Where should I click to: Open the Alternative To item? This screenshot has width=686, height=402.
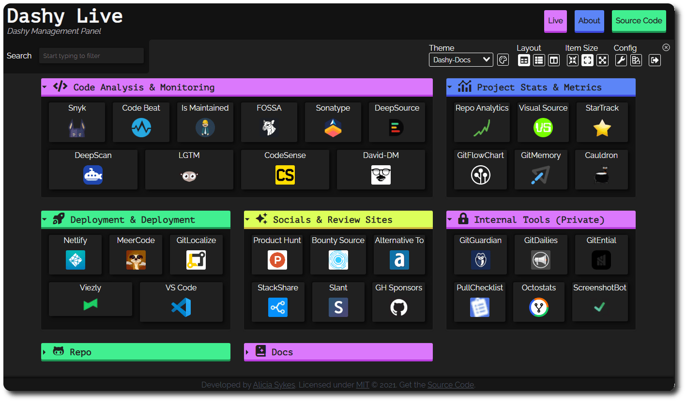(399, 254)
